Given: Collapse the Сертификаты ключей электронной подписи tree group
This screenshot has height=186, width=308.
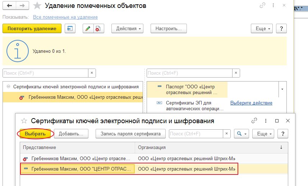Looking at the screenshot, I should [x=8, y=87].
